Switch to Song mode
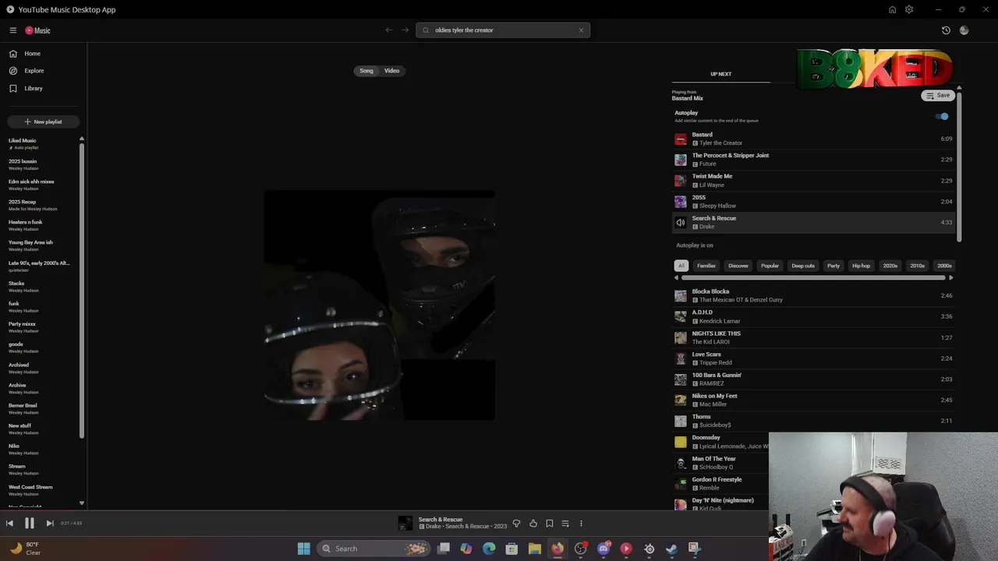This screenshot has height=561, width=998. point(366,71)
